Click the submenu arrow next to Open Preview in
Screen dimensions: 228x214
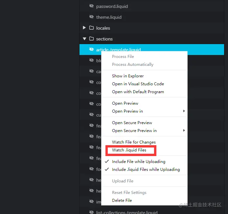click(184, 111)
